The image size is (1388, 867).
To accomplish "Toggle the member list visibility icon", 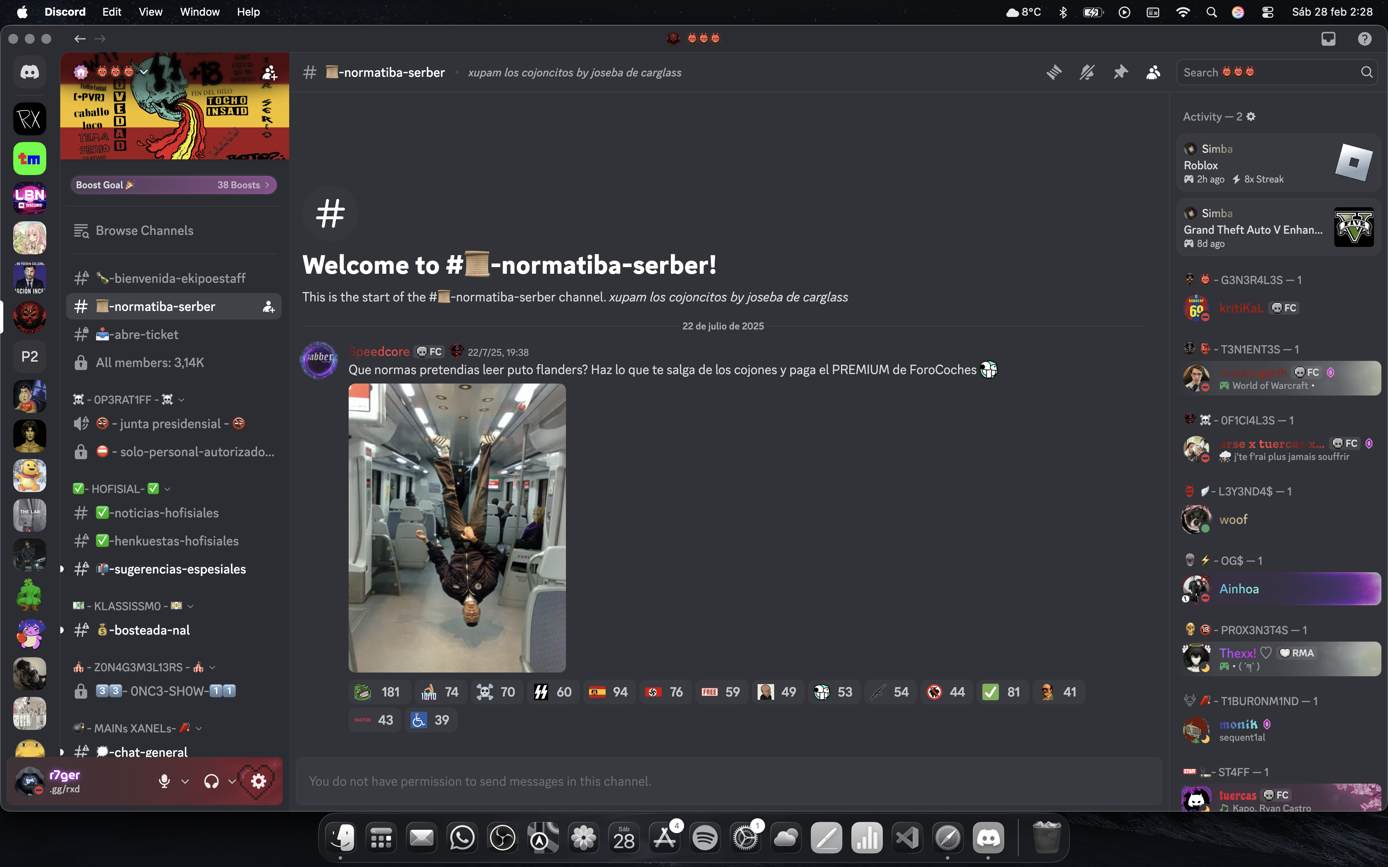I will click(1153, 72).
